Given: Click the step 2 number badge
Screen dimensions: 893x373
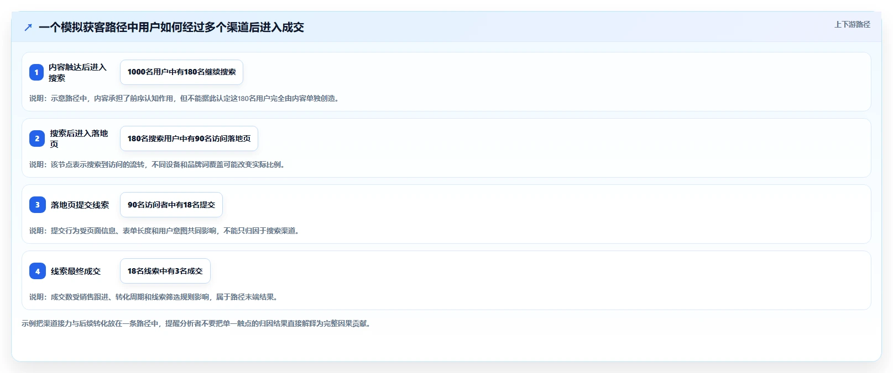Looking at the screenshot, I should coord(37,138).
